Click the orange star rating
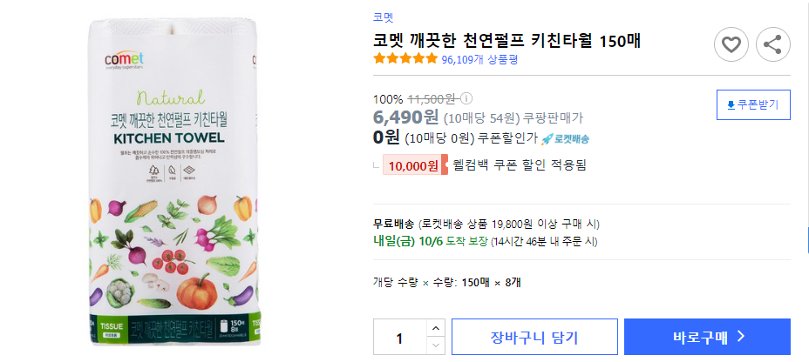Screen dimensions: 809x362 point(405,59)
